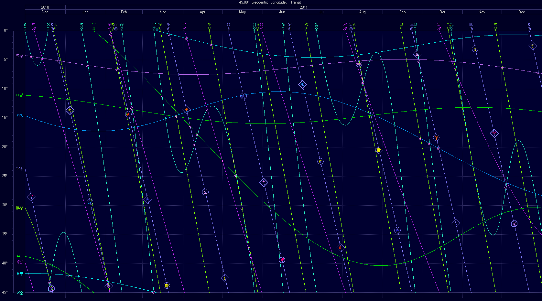
Task: Click the Jan month header
Action: coord(85,12)
